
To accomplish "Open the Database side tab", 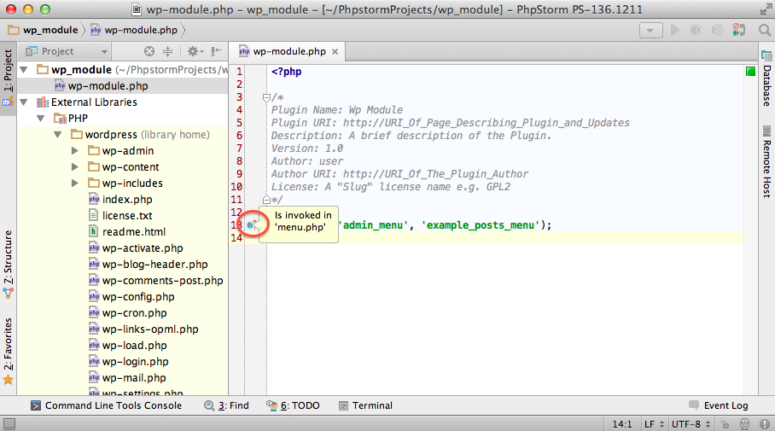I will coord(766,79).
